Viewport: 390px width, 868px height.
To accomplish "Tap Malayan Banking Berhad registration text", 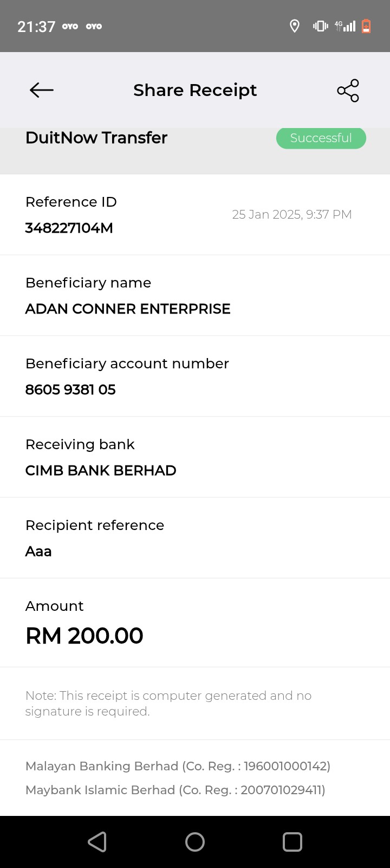I will [x=178, y=766].
